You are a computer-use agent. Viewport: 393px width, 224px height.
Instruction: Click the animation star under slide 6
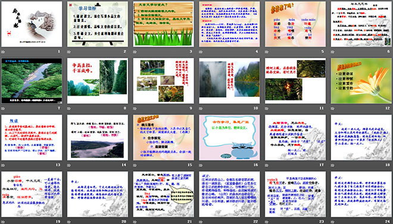[333, 52]
